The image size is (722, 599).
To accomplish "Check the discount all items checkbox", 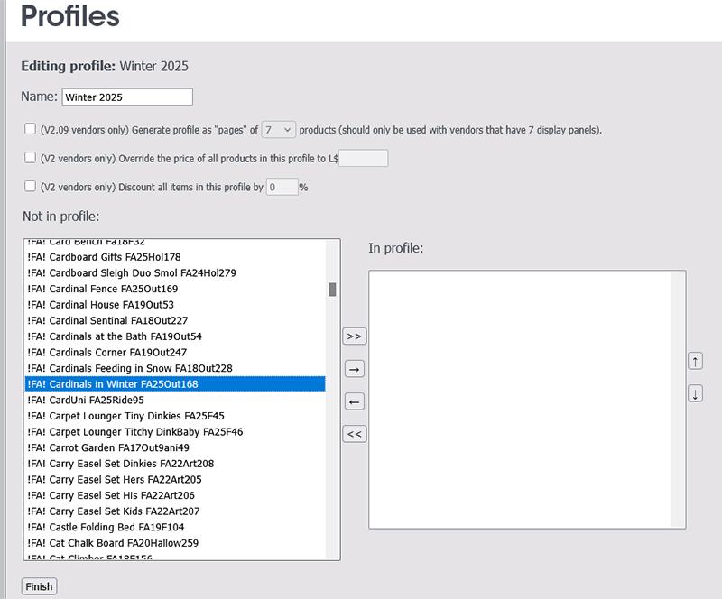I will point(31,187).
